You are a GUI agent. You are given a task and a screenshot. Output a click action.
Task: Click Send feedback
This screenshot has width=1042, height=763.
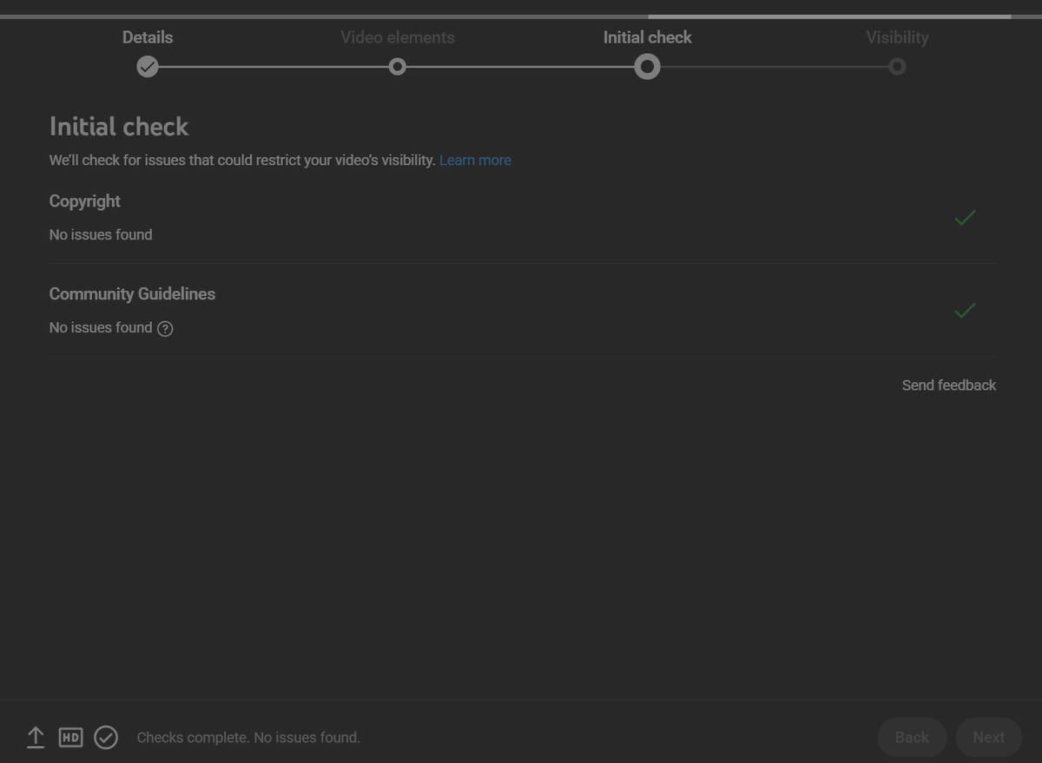[949, 385]
